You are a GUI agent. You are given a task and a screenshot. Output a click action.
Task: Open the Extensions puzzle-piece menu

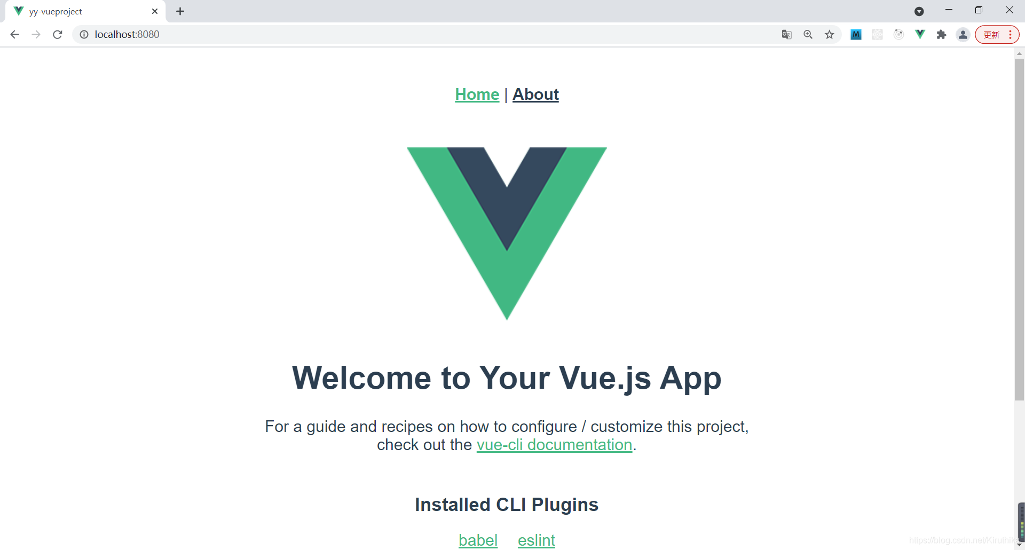click(941, 35)
